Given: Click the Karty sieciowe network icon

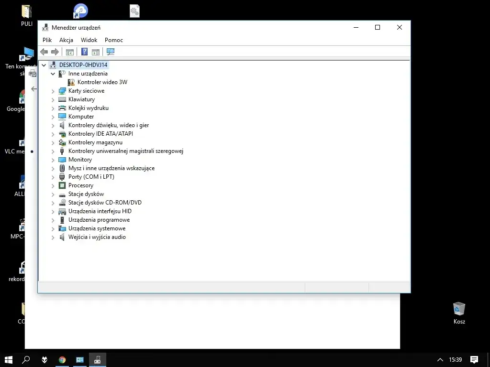Looking at the screenshot, I should (62, 91).
